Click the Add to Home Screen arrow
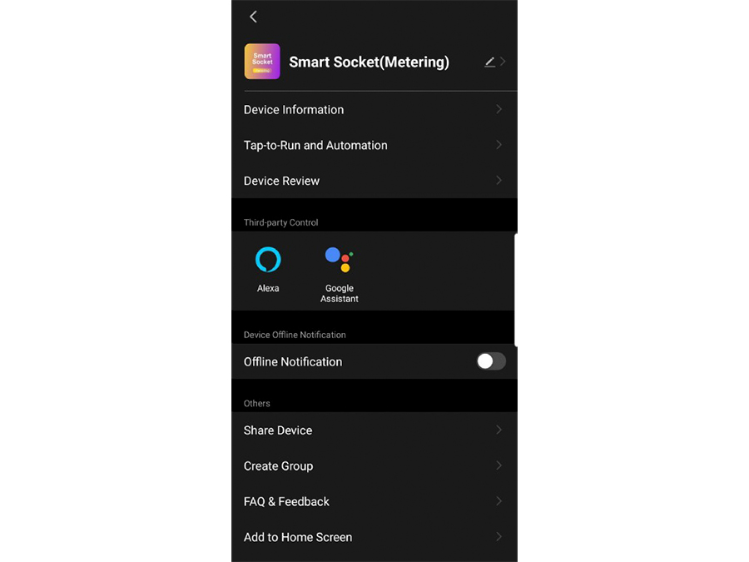 499,537
